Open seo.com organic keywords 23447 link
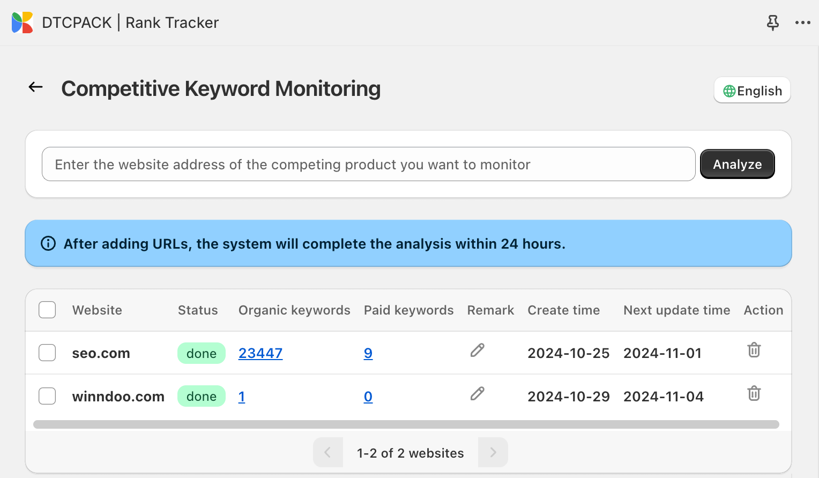This screenshot has height=478, width=819. click(x=260, y=353)
